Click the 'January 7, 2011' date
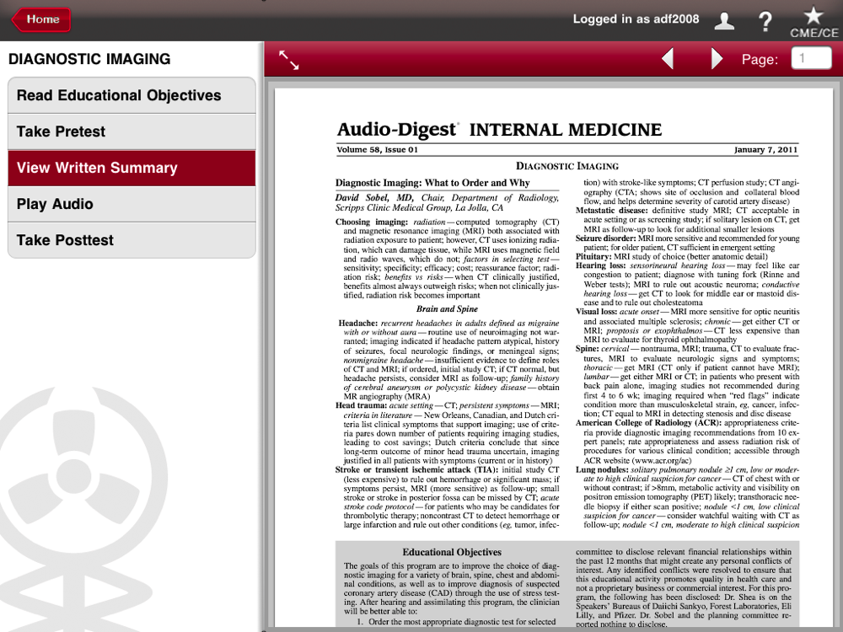Viewport: 843px width, 632px height. coord(765,150)
